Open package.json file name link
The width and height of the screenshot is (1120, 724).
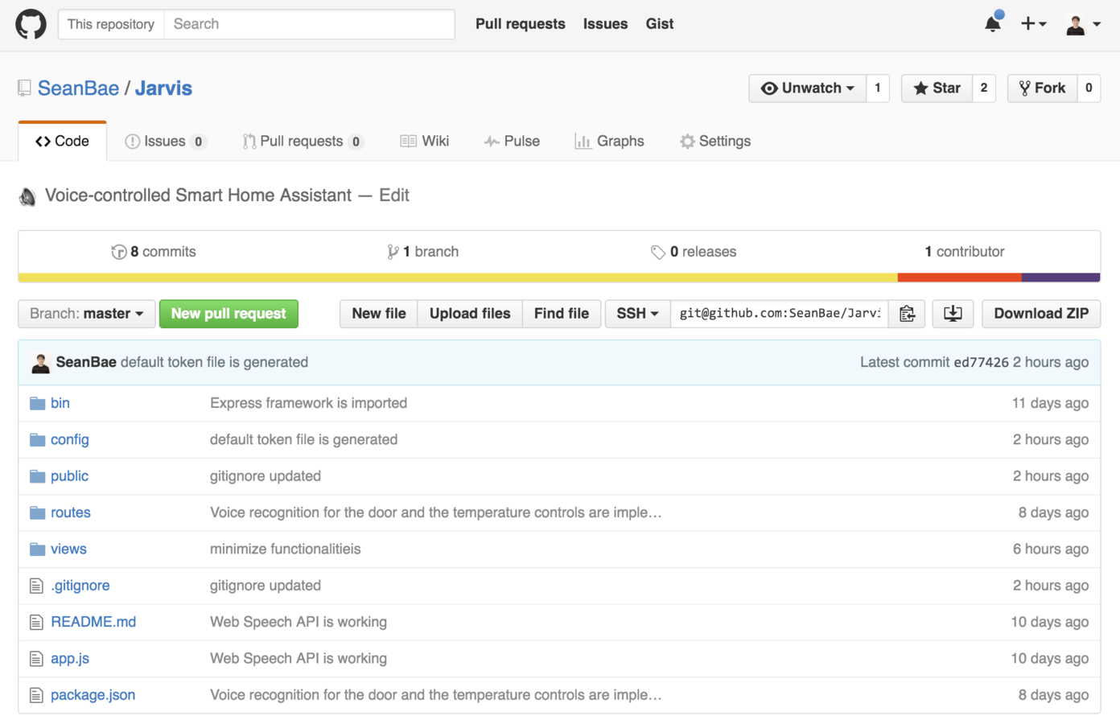tap(93, 695)
